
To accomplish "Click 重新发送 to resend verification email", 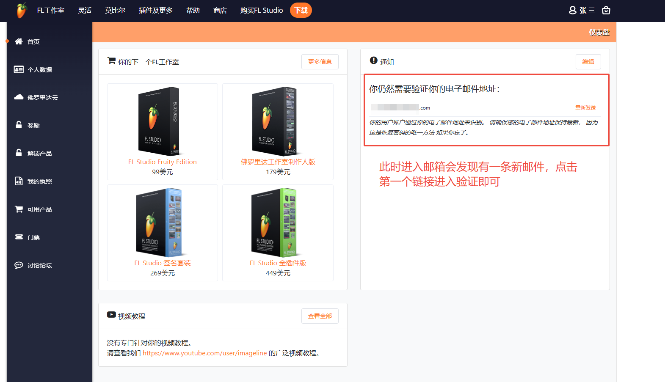I will click(585, 108).
